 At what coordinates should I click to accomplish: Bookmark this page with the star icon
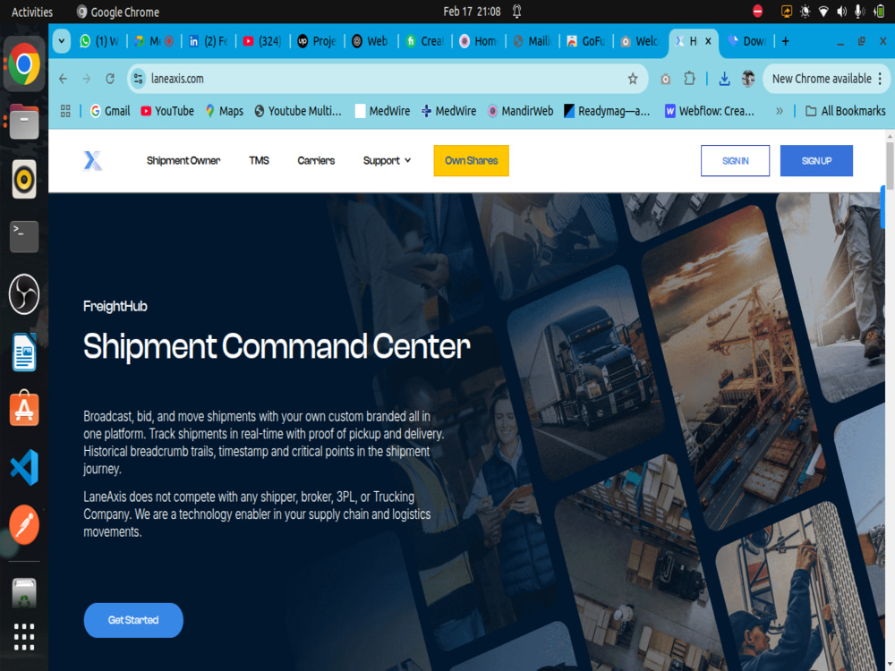[x=633, y=79]
